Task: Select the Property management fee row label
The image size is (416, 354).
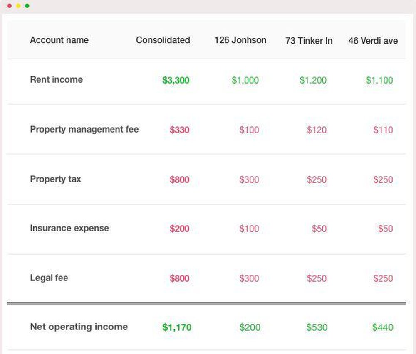Action: click(84, 129)
